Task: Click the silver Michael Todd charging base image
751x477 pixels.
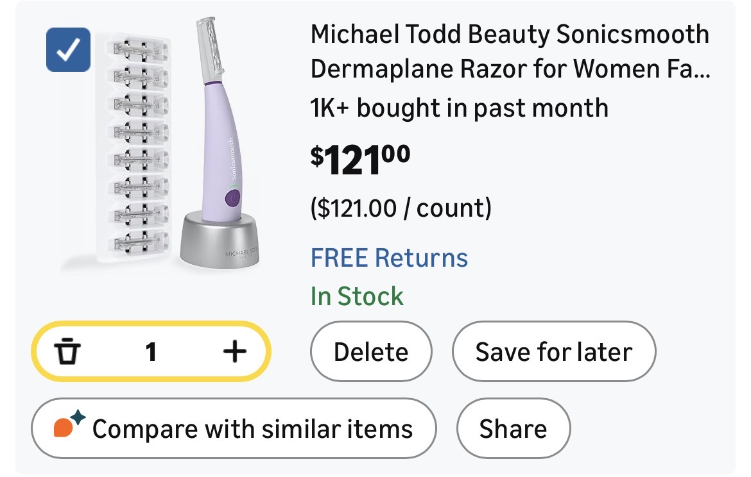Action: [x=220, y=242]
